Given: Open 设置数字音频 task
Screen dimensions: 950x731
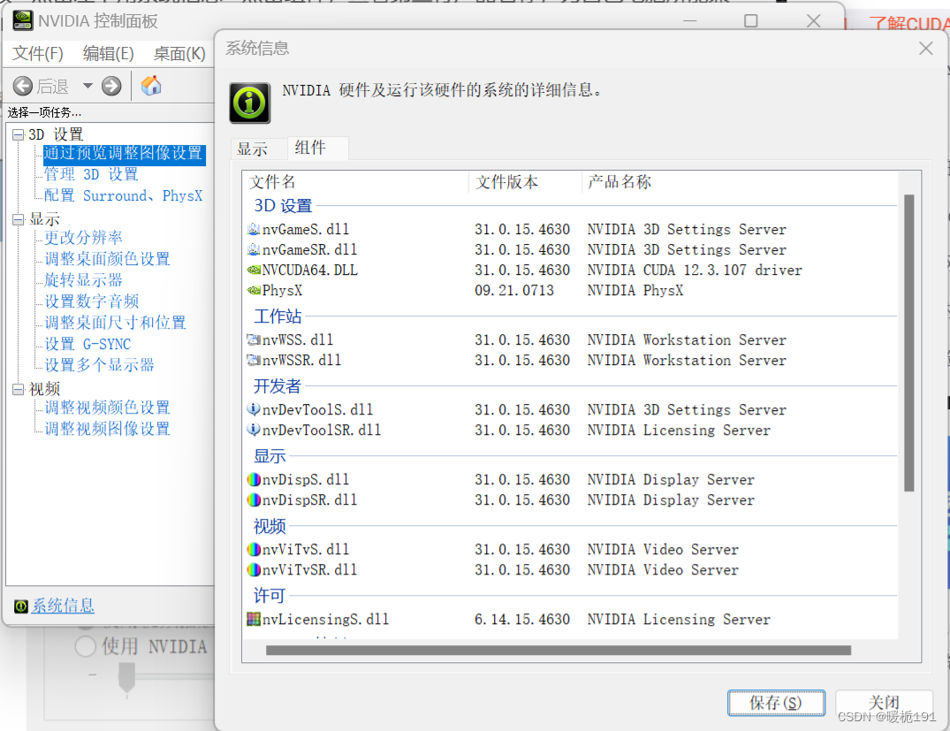Looking at the screenshot, I should pos(92,301).
